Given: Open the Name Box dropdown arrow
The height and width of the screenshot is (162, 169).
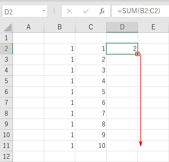Looking at the screenshot, I should tap(44, 11).
